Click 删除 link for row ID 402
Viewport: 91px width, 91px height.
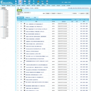[87, 24]
